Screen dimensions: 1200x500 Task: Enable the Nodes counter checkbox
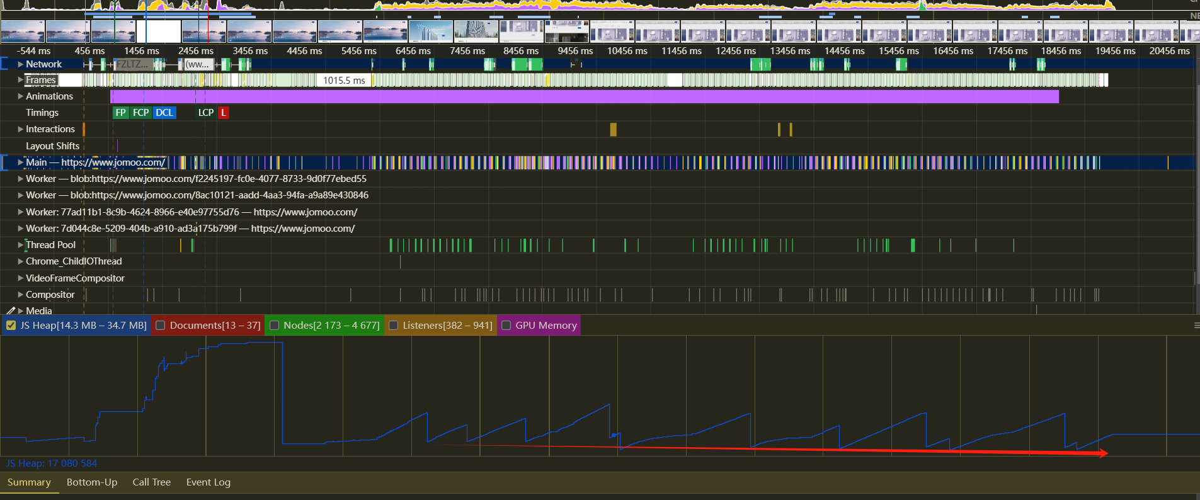pos(274,326)
